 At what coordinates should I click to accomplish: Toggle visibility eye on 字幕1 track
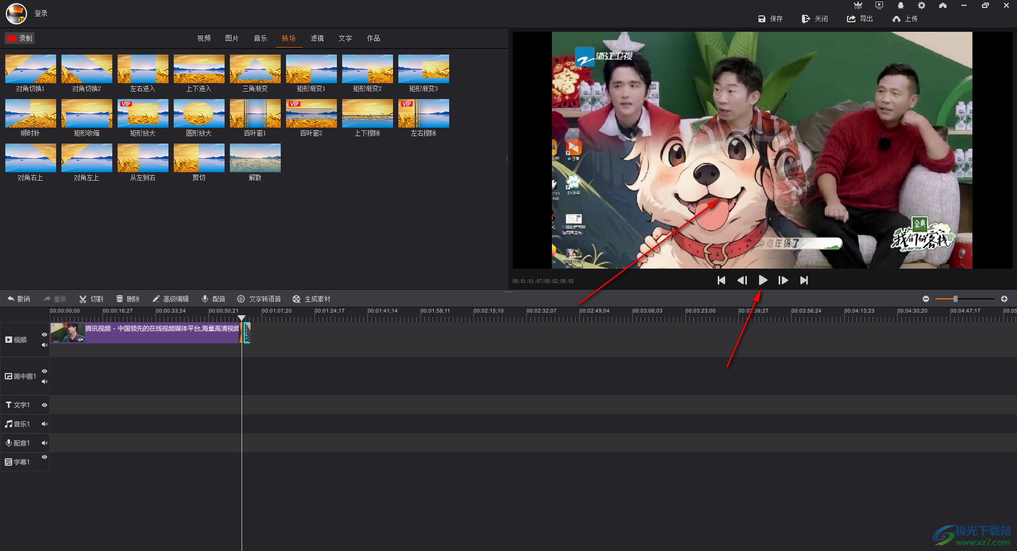point(44,457)
